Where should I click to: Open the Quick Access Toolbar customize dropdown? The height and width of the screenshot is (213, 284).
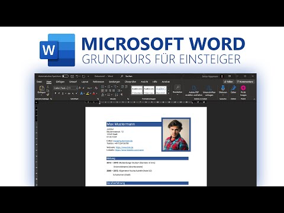coord(88,76)
